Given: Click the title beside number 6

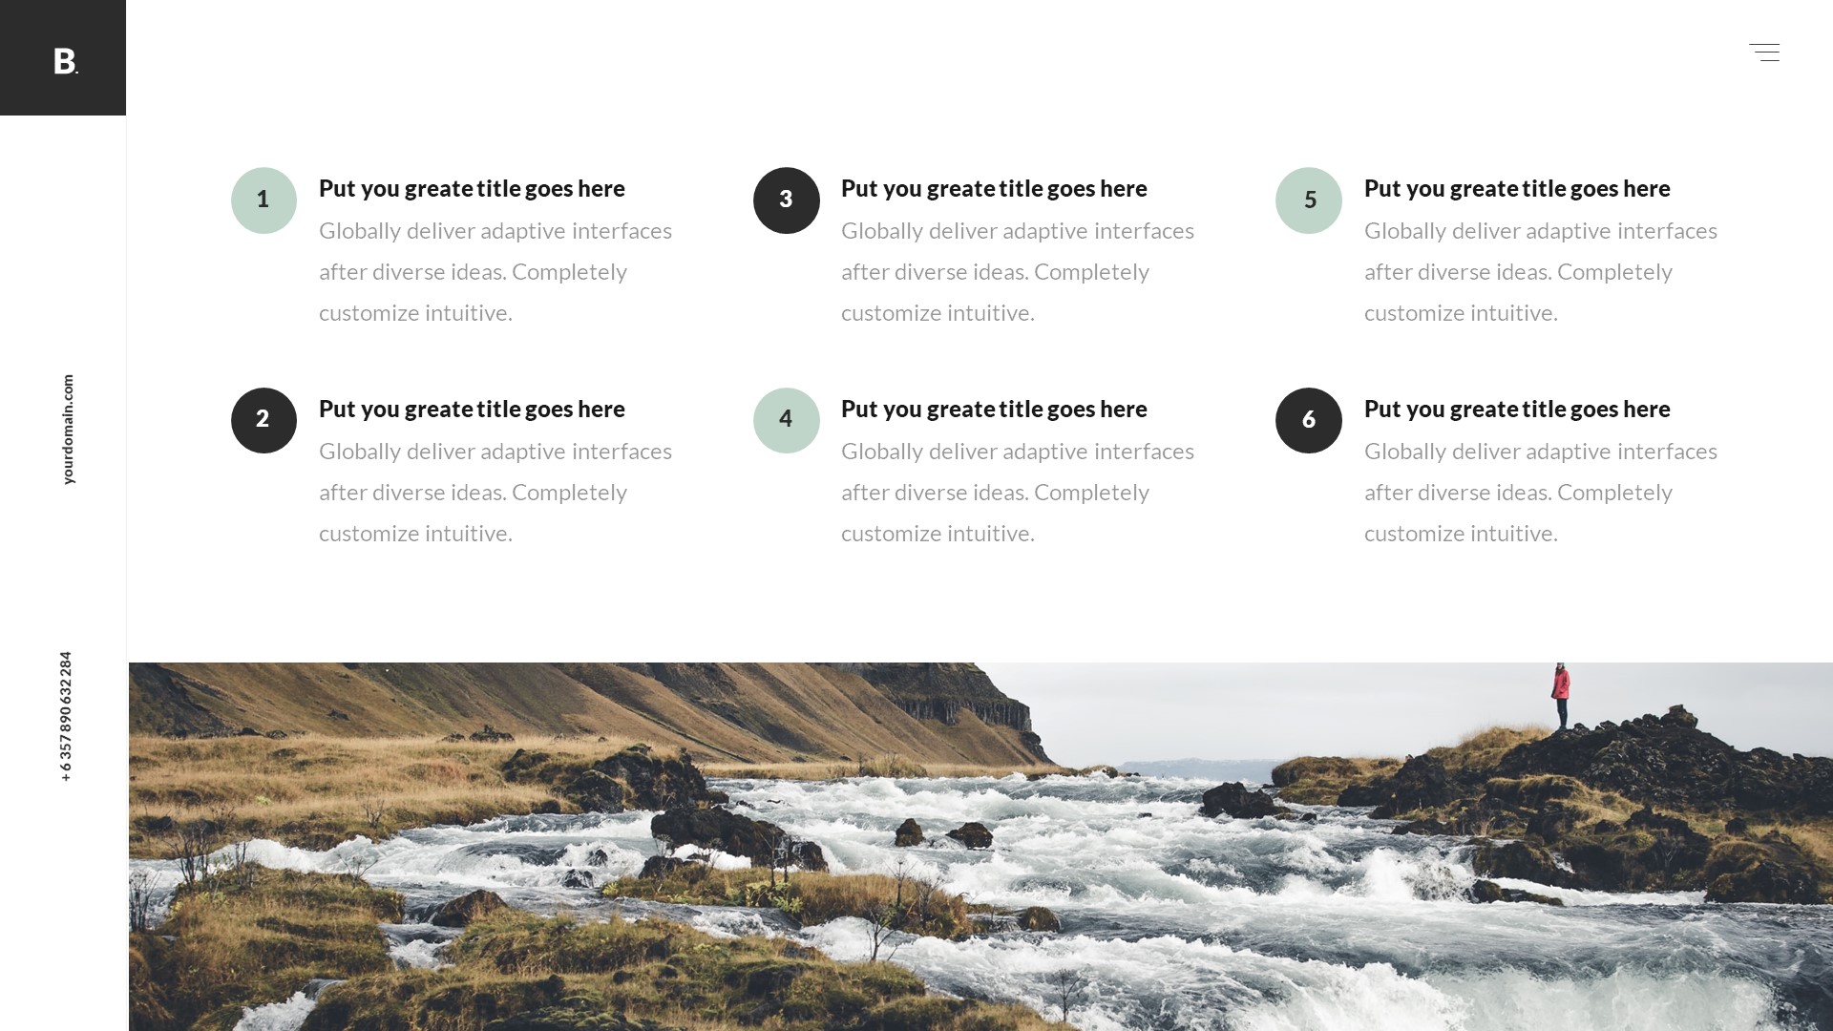Looking at the screenshot, I should point(1517,410).
